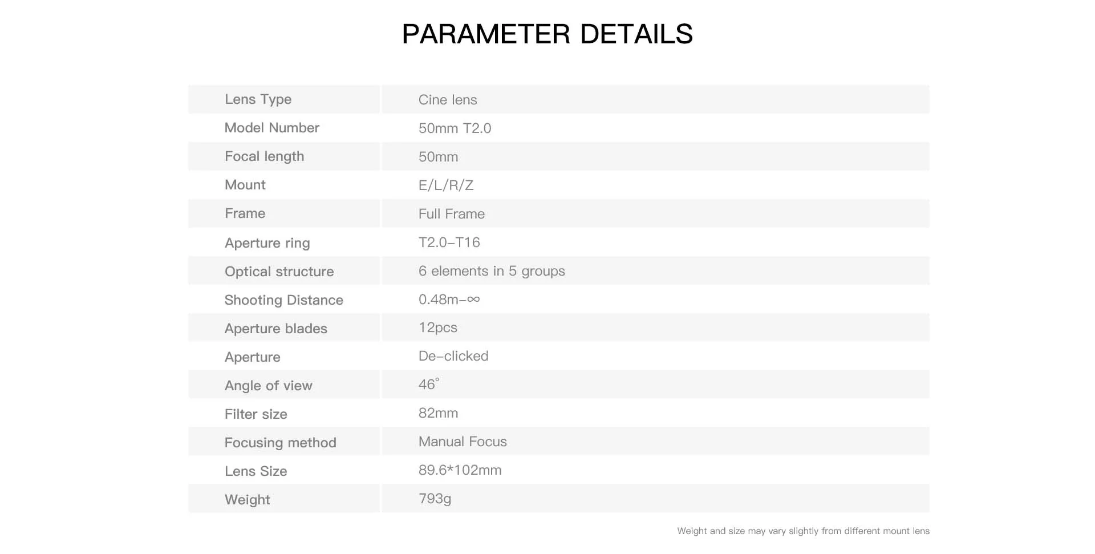Select the De-clicked aperture value
Screen dimensions: 1095x554
(x=453, y=356)
